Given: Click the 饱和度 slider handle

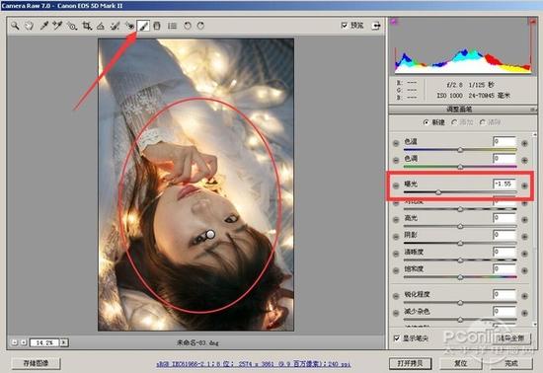Looking at the screenshot, I should (x=460, y=277).
